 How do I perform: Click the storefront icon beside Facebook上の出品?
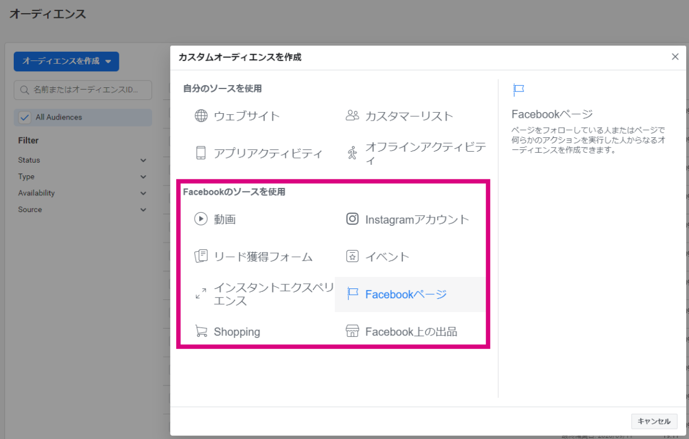(353, 332)
